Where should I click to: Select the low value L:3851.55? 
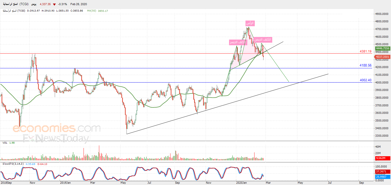point(63,11)
